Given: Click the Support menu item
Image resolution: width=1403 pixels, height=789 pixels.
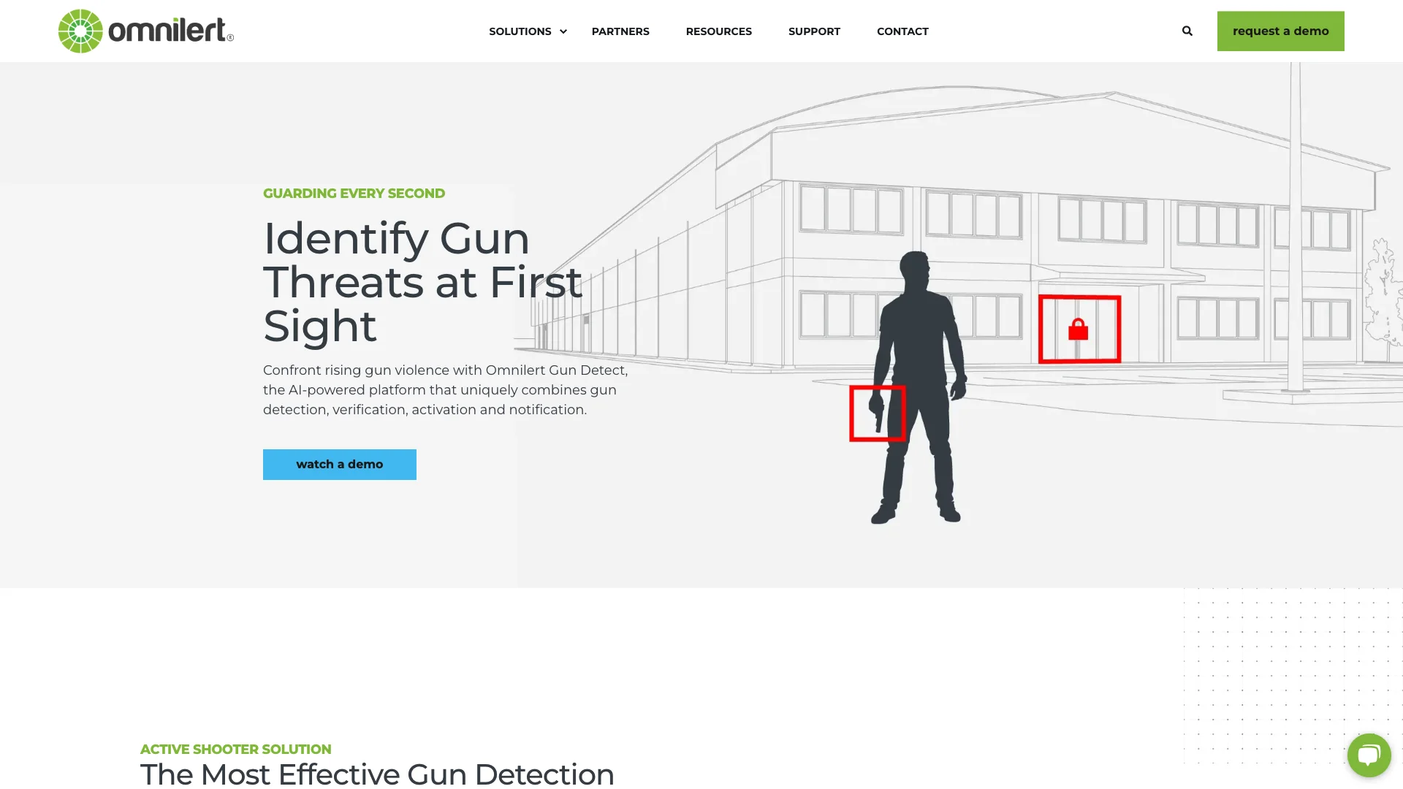Looking at the screenshot, I should pyautogui.click(x=813, y=31).
